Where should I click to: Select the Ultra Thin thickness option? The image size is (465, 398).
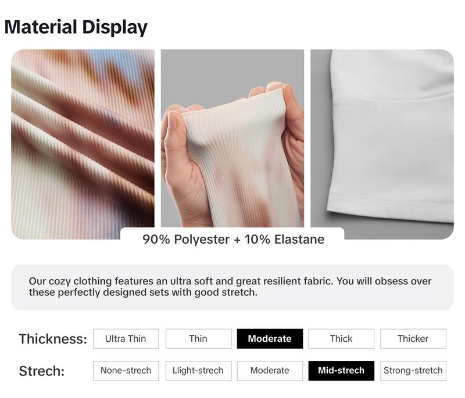pyautogui.click(x=126, y=338)
